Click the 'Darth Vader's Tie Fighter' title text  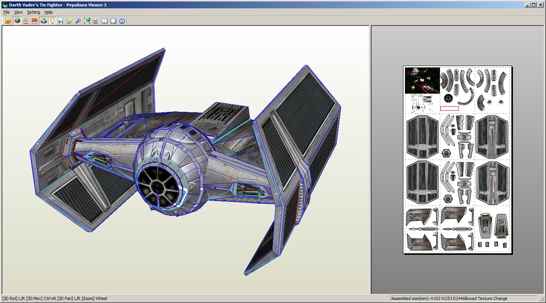point(35,5)
